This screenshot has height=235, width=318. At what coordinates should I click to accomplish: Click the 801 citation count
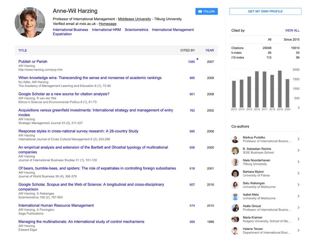(192, 94)
